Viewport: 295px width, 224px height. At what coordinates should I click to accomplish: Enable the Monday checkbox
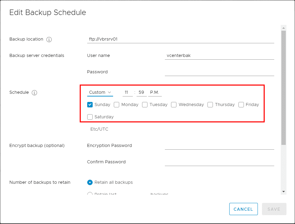117,105
